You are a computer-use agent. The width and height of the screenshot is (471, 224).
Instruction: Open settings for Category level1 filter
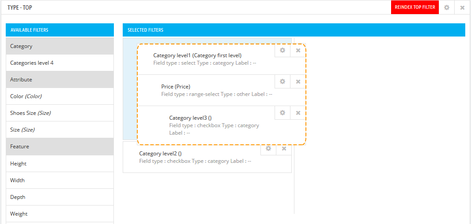[x=283, y=50]
